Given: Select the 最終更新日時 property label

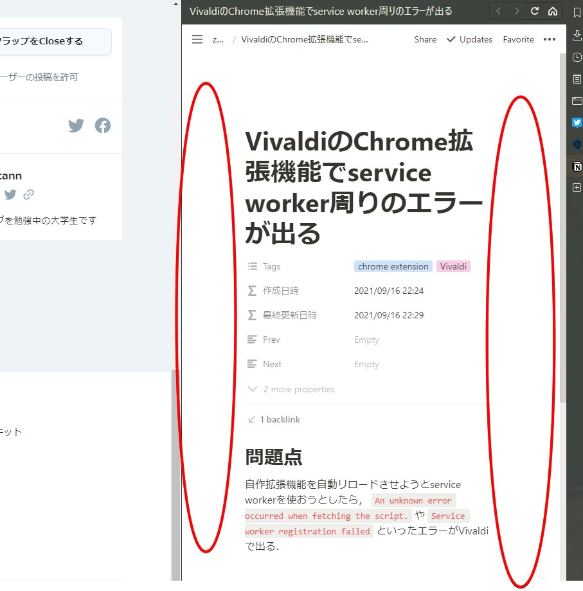Looking at the screenshot, I should 282,315.
